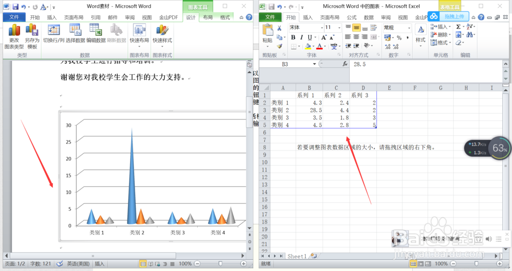Viewport: 512px width, 271px height.
Task: Toggle Italic formatting in Excel
Action: (302, 37)
